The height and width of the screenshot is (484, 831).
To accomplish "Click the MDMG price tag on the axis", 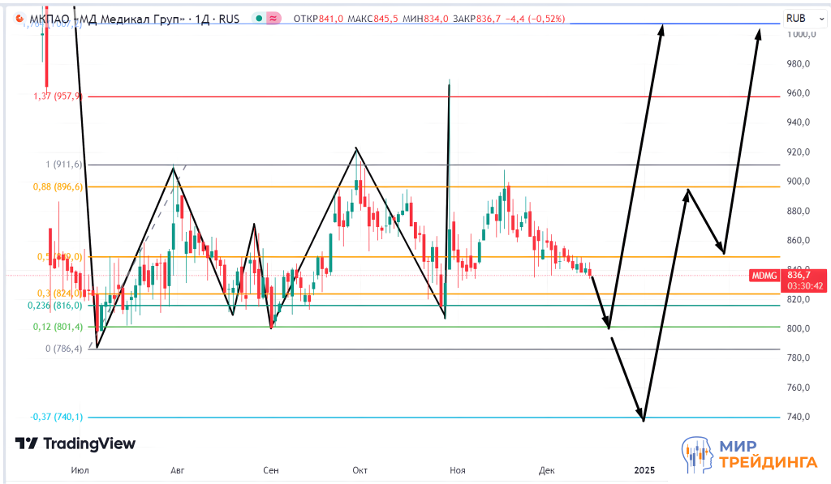I will point(766,275).
